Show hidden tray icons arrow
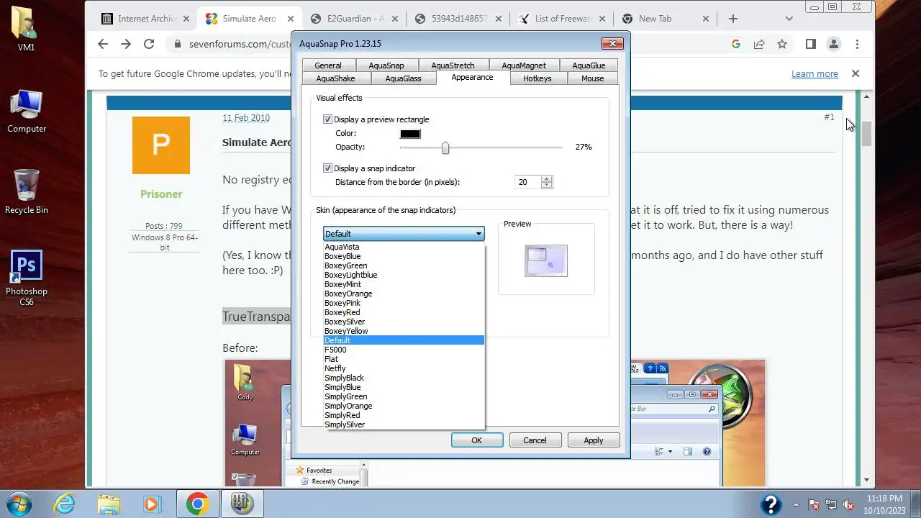921x518 pixels. 796,504
